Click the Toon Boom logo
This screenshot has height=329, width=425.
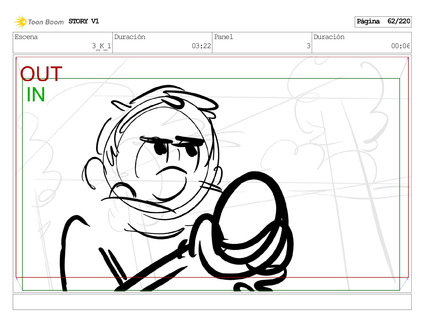click(x=39, y=22)
